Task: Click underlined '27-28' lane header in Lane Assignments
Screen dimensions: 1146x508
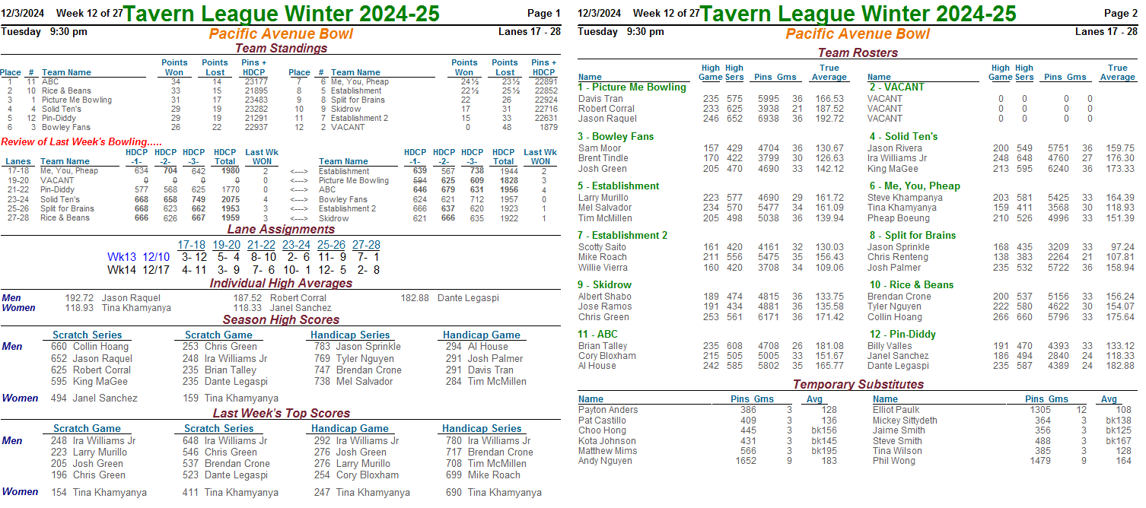Action: tap(366, 245)
